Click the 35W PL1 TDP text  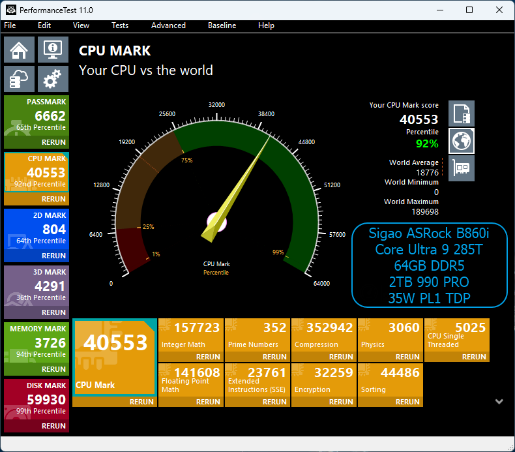[429, 298]
